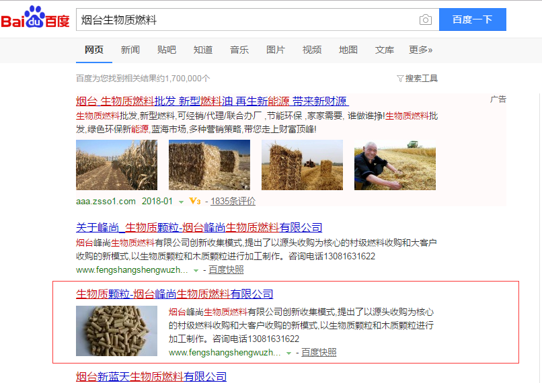542x383 pixels.
Task: Select the 网页 tab
Action: tap(94, 50)
